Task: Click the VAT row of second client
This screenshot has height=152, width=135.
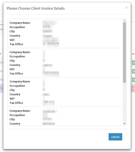Action: [65, 69]
